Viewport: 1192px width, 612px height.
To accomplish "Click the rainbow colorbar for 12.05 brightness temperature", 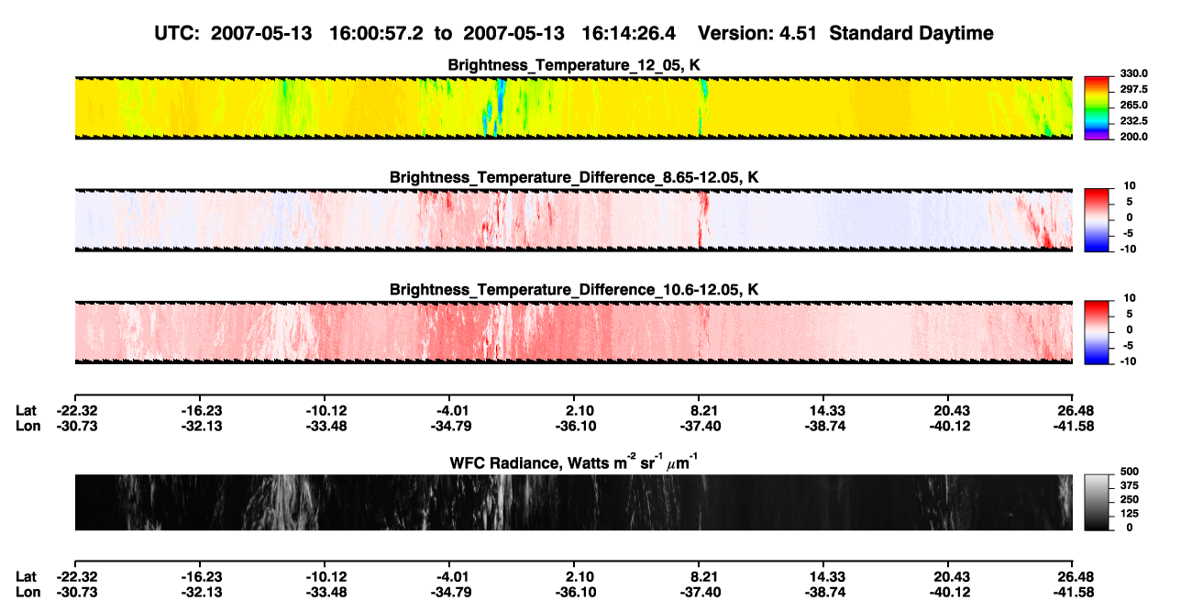I will (x=1096, y=107).
